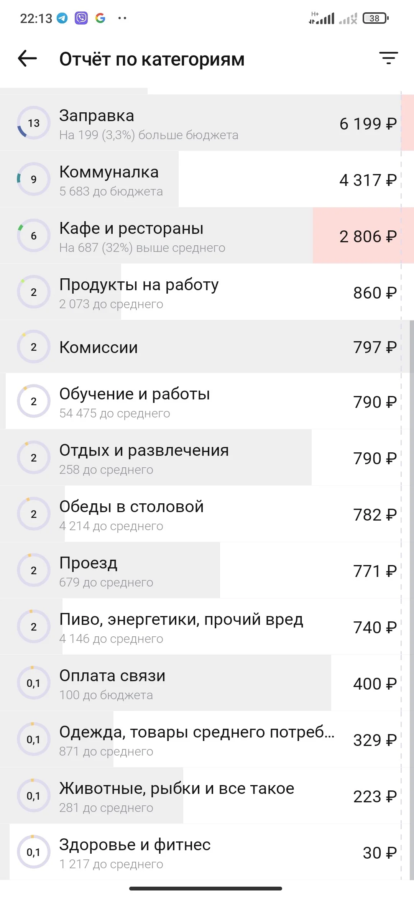
Task: Tap the 6 percent ring for Кафе и рестораны
Action: tap(34, 235)
